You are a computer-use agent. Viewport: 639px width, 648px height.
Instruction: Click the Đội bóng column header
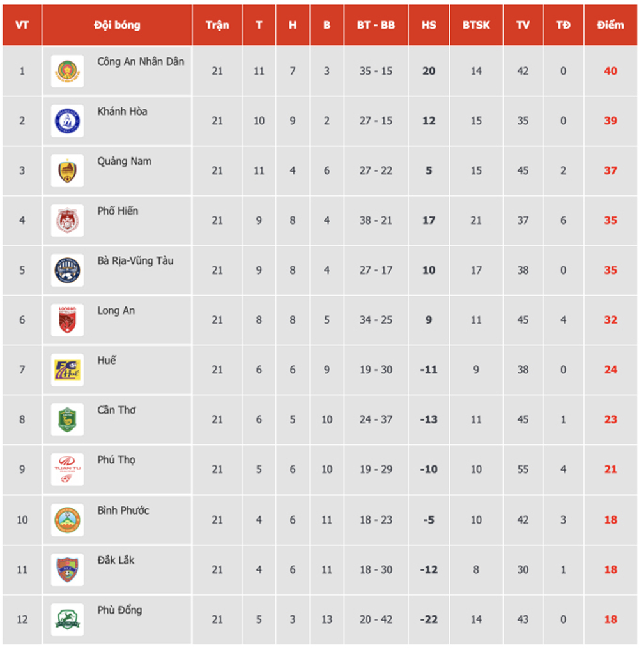117,25
